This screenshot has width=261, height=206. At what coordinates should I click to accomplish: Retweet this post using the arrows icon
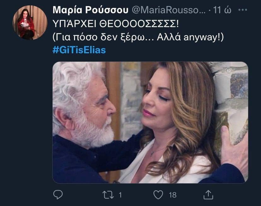point(108,195)
